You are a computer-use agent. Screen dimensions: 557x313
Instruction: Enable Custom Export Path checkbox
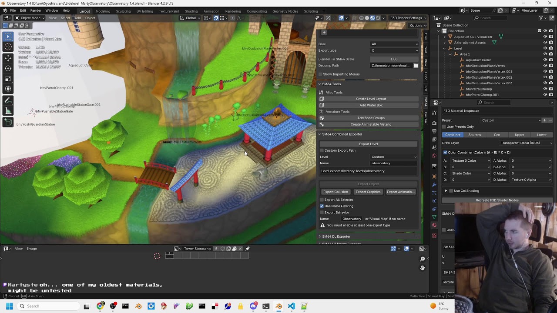coord(322,150)
